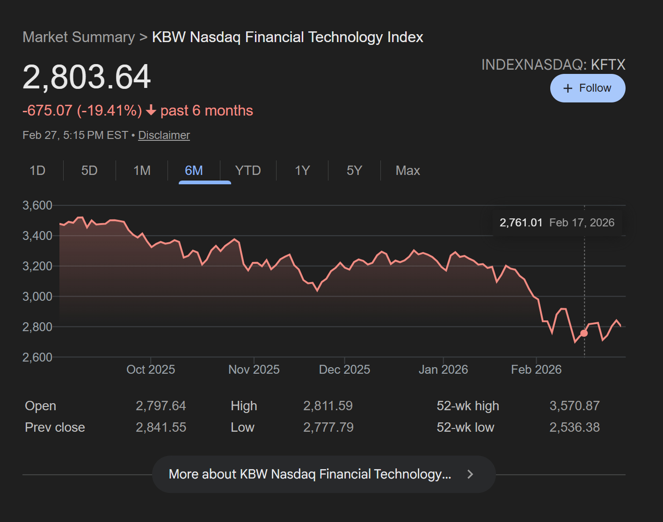This screenshot has width=663, height=522.
Task: Open More about KBW Nasdaq Financial Technology
Action: [x=310, y=474]
